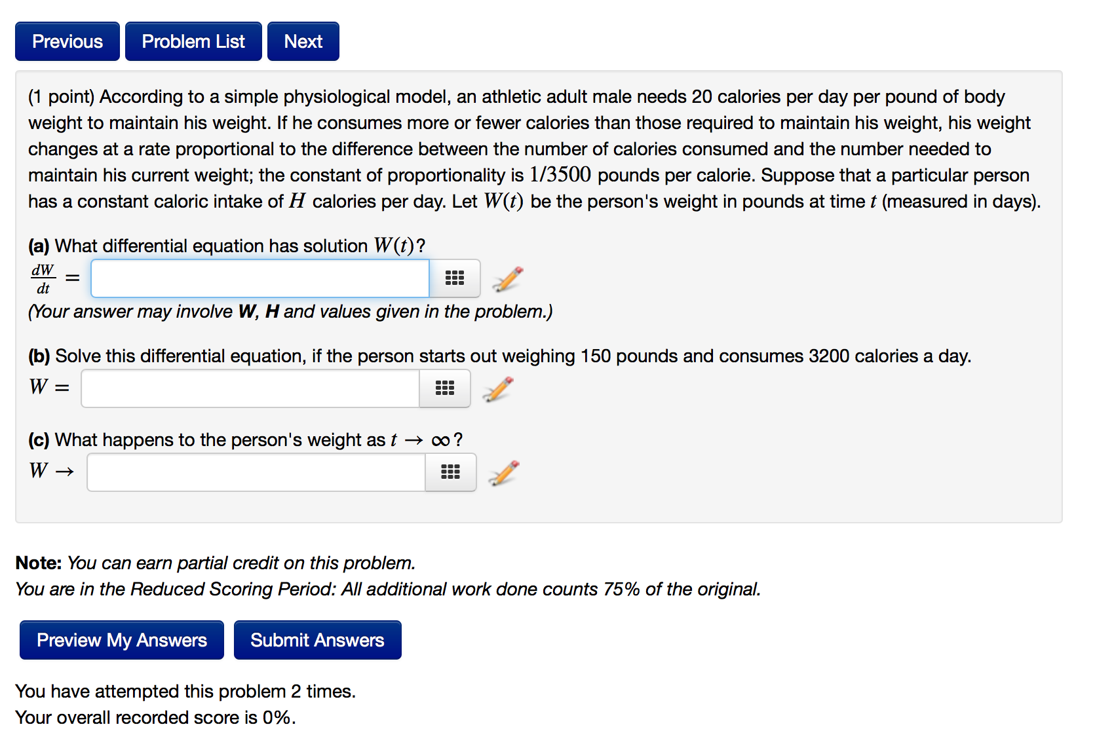Viewport: 1114px width, 731px height.
Task: Click the partial credit note text
Action: pyautogui.click(x=216, y=563)
